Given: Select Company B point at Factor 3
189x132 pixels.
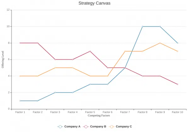Looking at the screenshot, I should (55, 60).
